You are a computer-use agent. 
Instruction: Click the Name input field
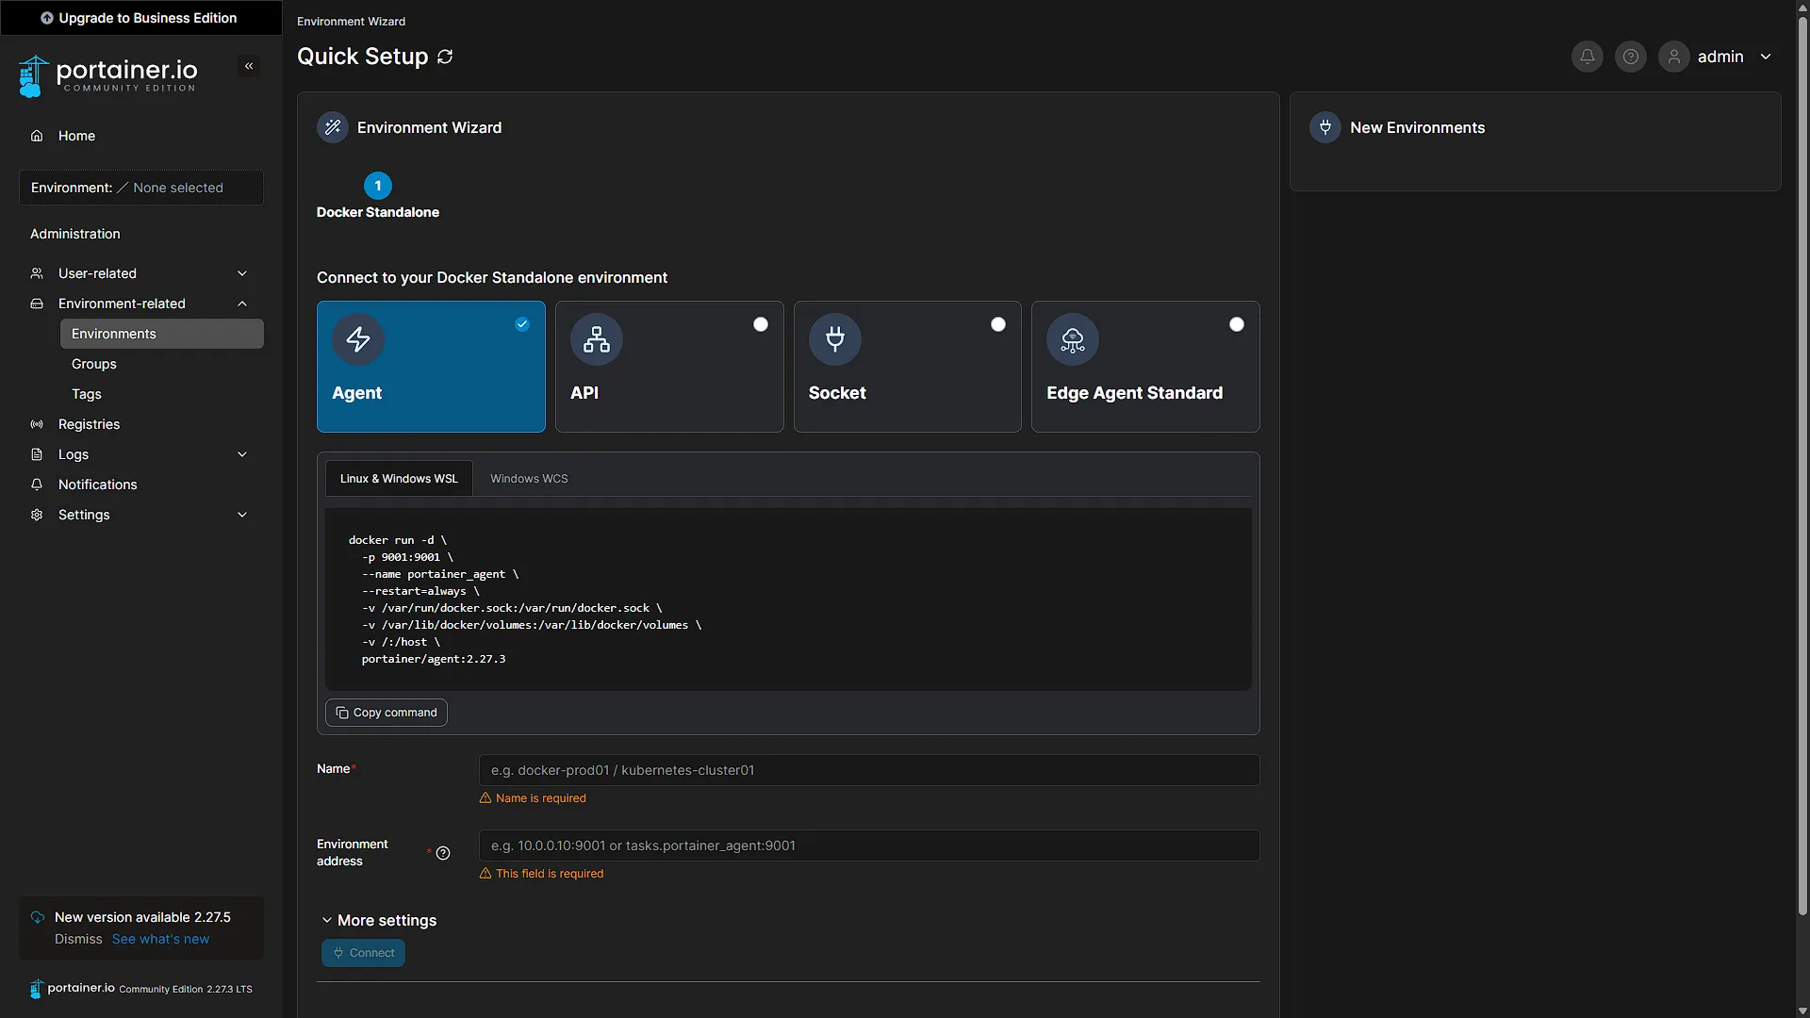coord(869,770)
